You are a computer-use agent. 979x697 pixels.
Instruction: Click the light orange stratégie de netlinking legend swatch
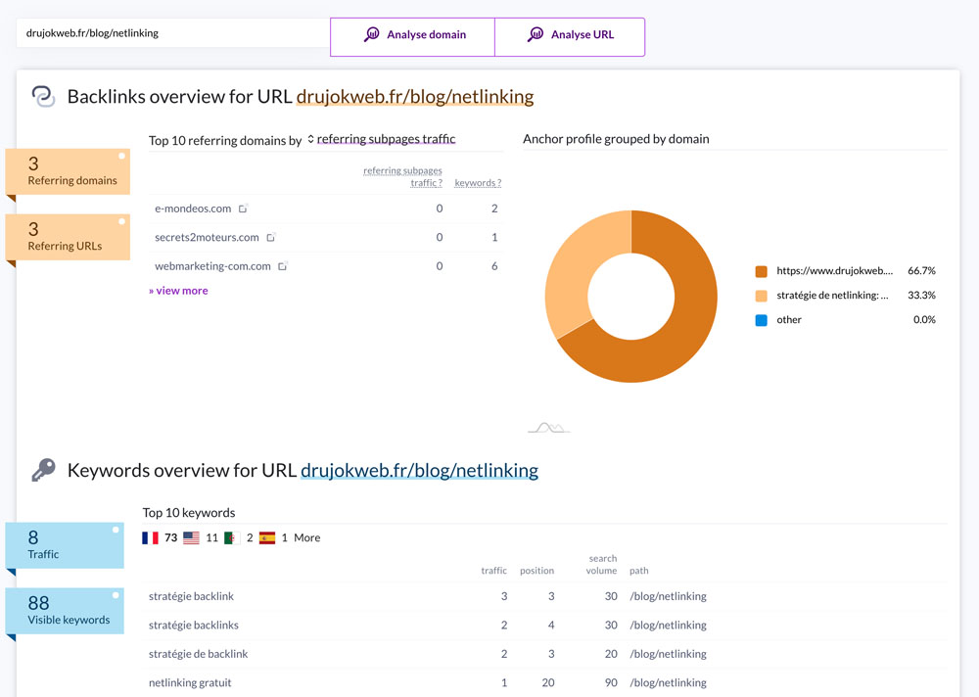(x=761, y=296)
